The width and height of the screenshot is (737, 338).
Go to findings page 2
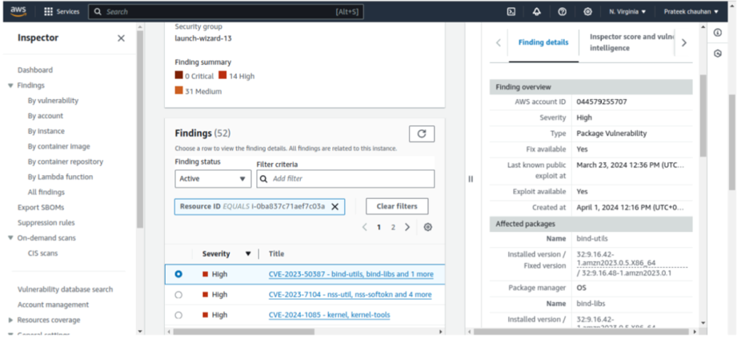393,227
